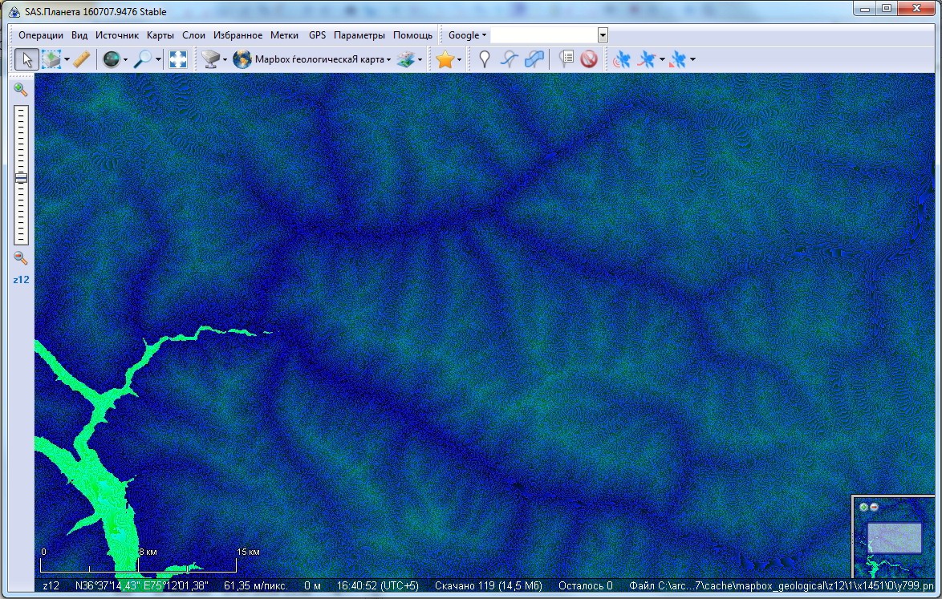Toggle hide all marks red icon

click(589, 59)
